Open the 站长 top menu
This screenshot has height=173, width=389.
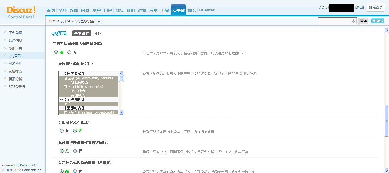pyautogui.click(x=192, y=10)
